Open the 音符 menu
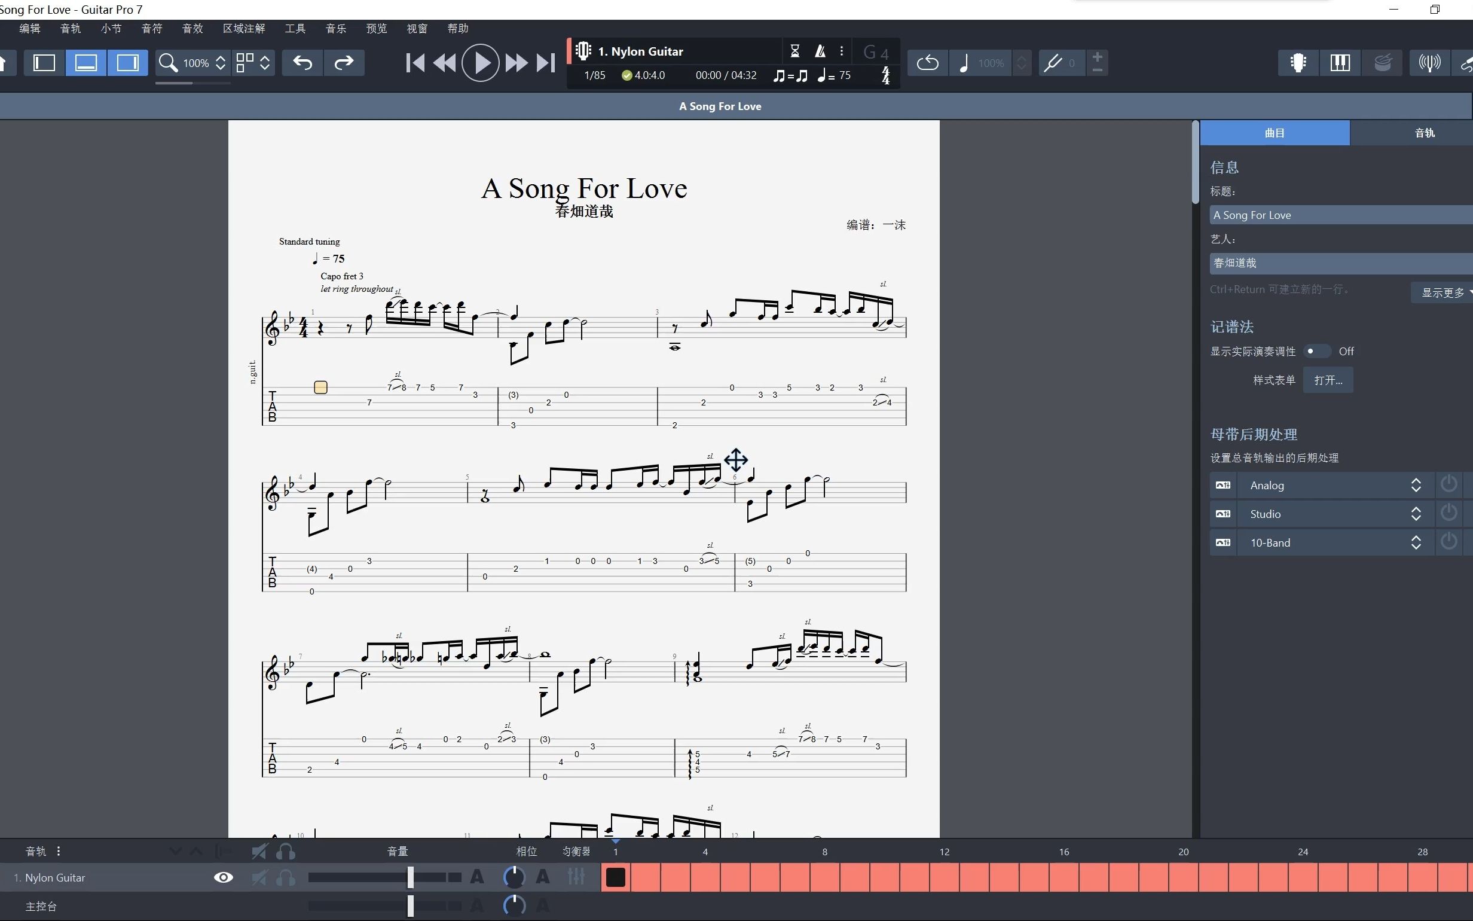The image size is (1473, 921). click(x=152, y=29)
